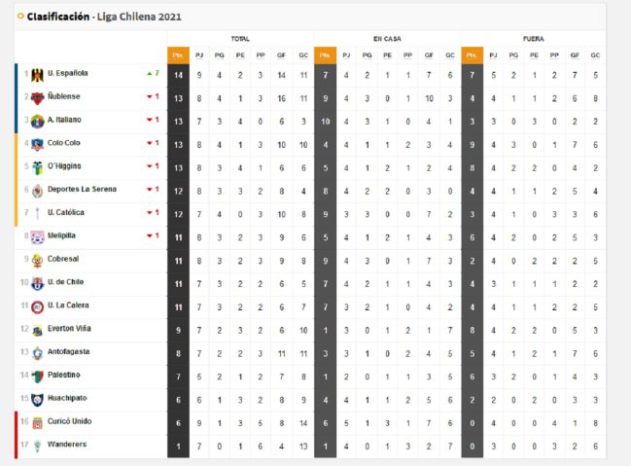This screenshot has height=466, width=631.
Task: Click the Colo Colo team crest
Action: tap(38, 144)
